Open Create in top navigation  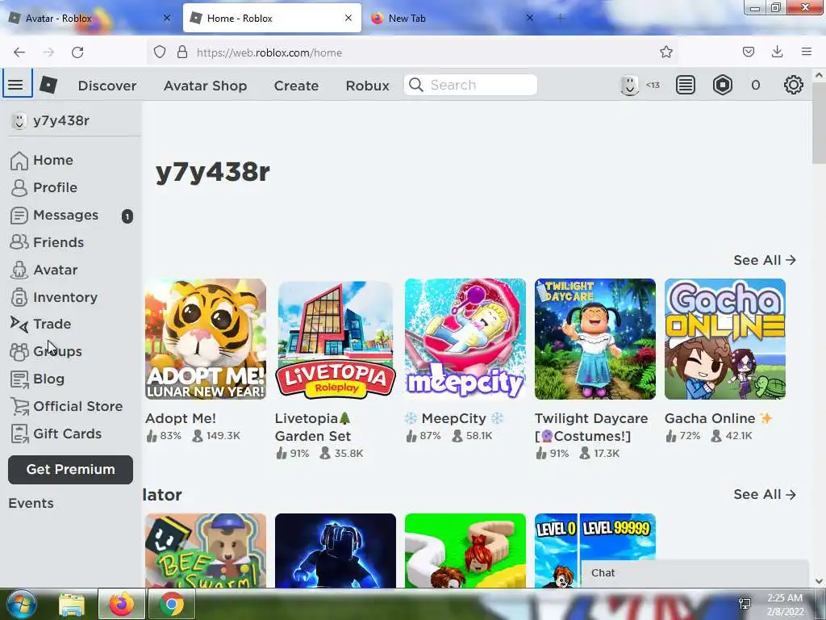(x=296, y=86)
